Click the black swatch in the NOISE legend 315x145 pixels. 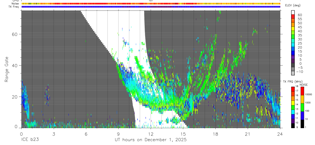click(302, 124)
